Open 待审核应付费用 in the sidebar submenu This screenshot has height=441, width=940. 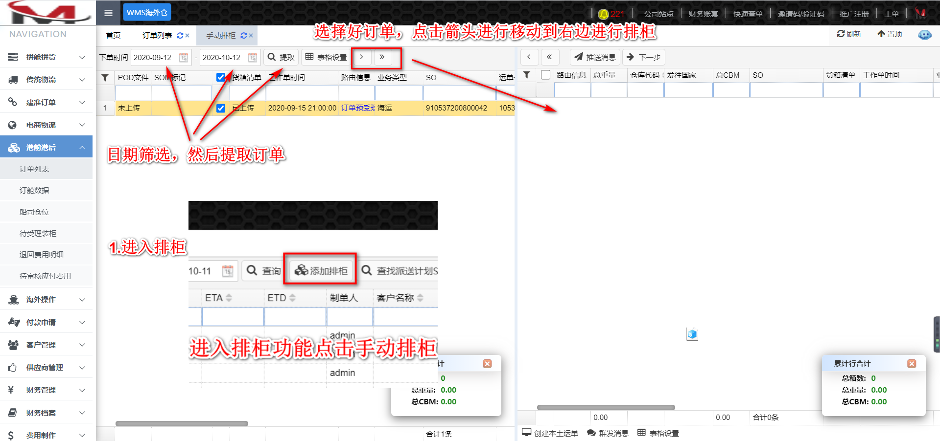(47, 276)
